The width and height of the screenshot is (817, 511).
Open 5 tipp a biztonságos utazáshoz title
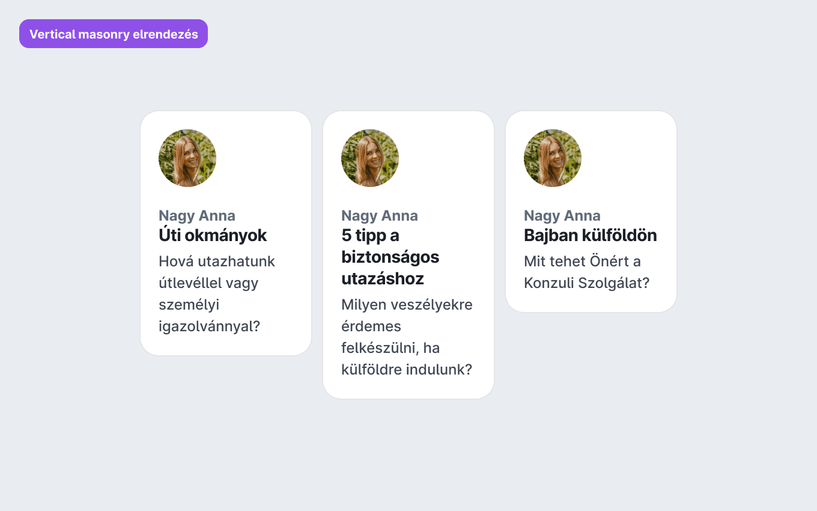click(x=390, y=257)
